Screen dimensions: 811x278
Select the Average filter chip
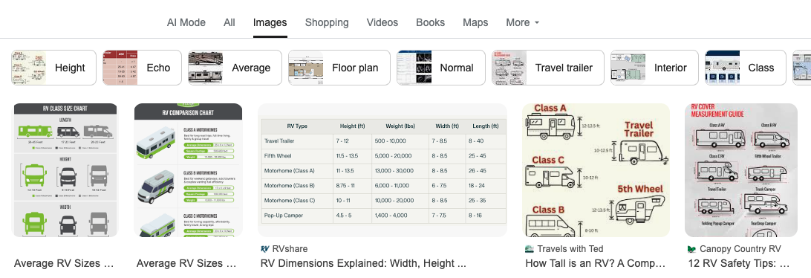point(235,68)
